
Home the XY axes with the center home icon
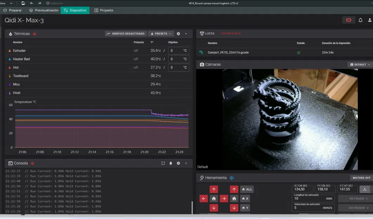click(x=214, y=199)
